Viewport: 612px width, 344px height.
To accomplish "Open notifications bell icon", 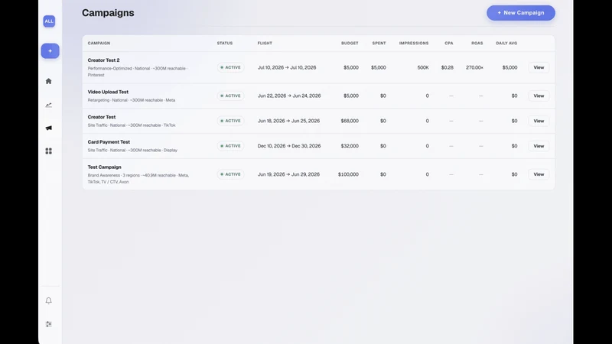I will coord(48,300).
